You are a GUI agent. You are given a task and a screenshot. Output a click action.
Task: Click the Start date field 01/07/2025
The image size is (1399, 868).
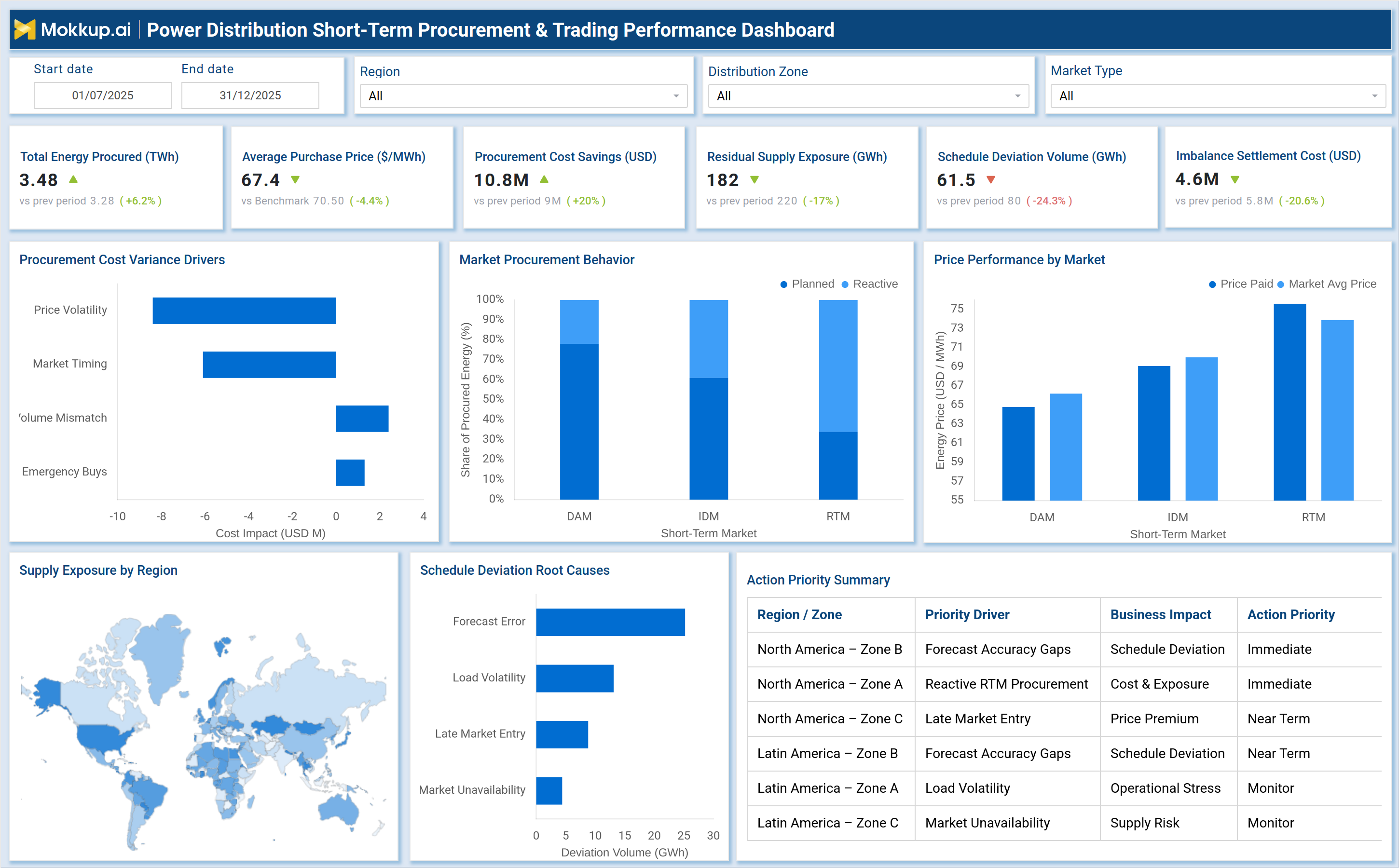pos(103,95)
